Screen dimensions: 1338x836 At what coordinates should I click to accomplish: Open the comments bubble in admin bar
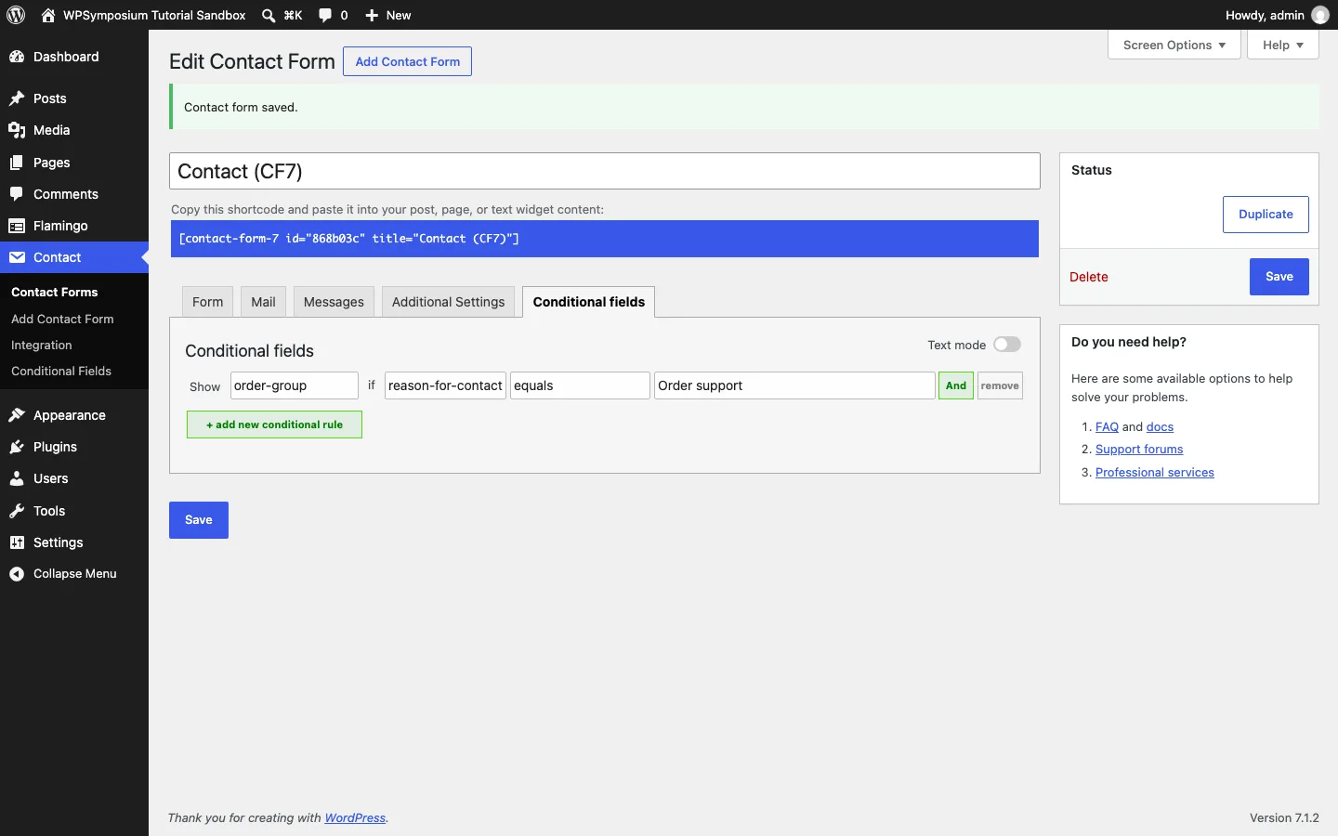click(325, 15)
